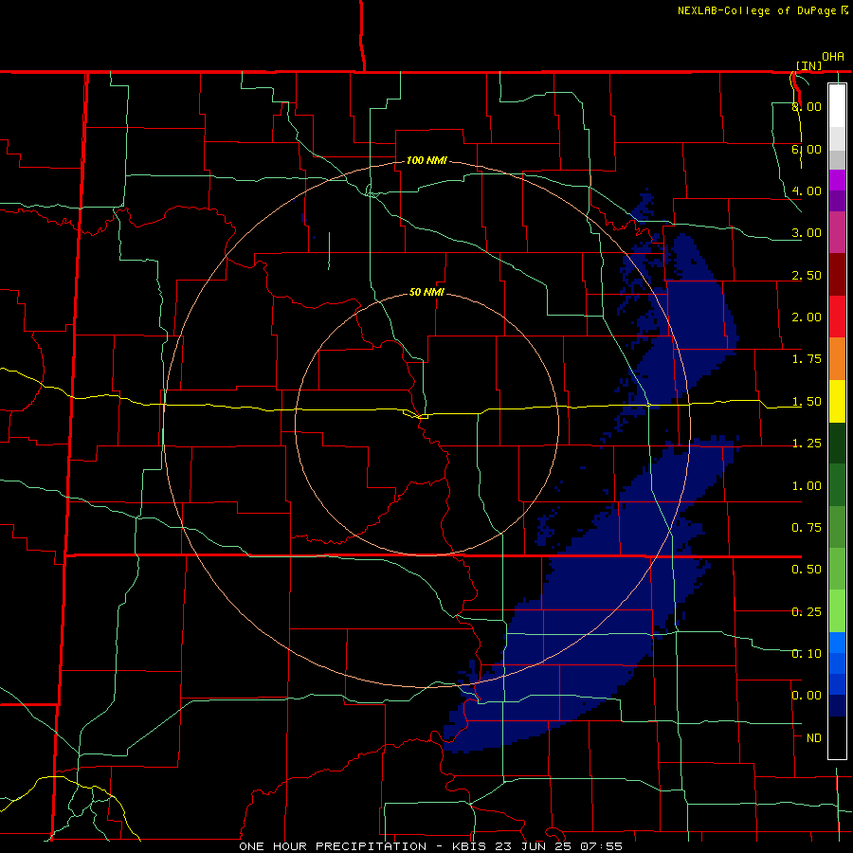Click the 1.50 legend value
853x853 pixels.
(807, 402)
